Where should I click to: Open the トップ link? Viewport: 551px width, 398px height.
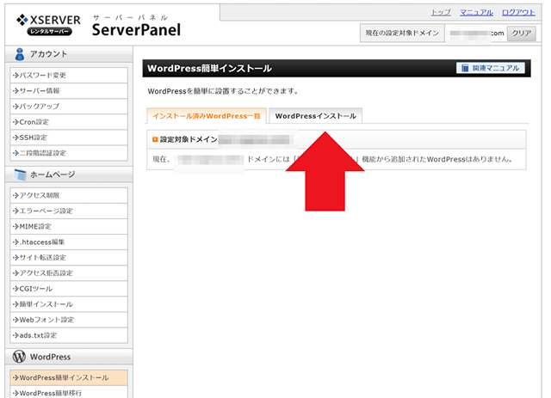click(x=441, y=13)
